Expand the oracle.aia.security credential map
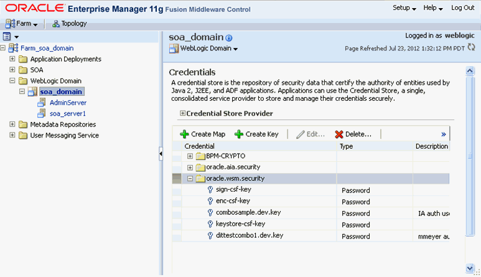 click(190, 167)
